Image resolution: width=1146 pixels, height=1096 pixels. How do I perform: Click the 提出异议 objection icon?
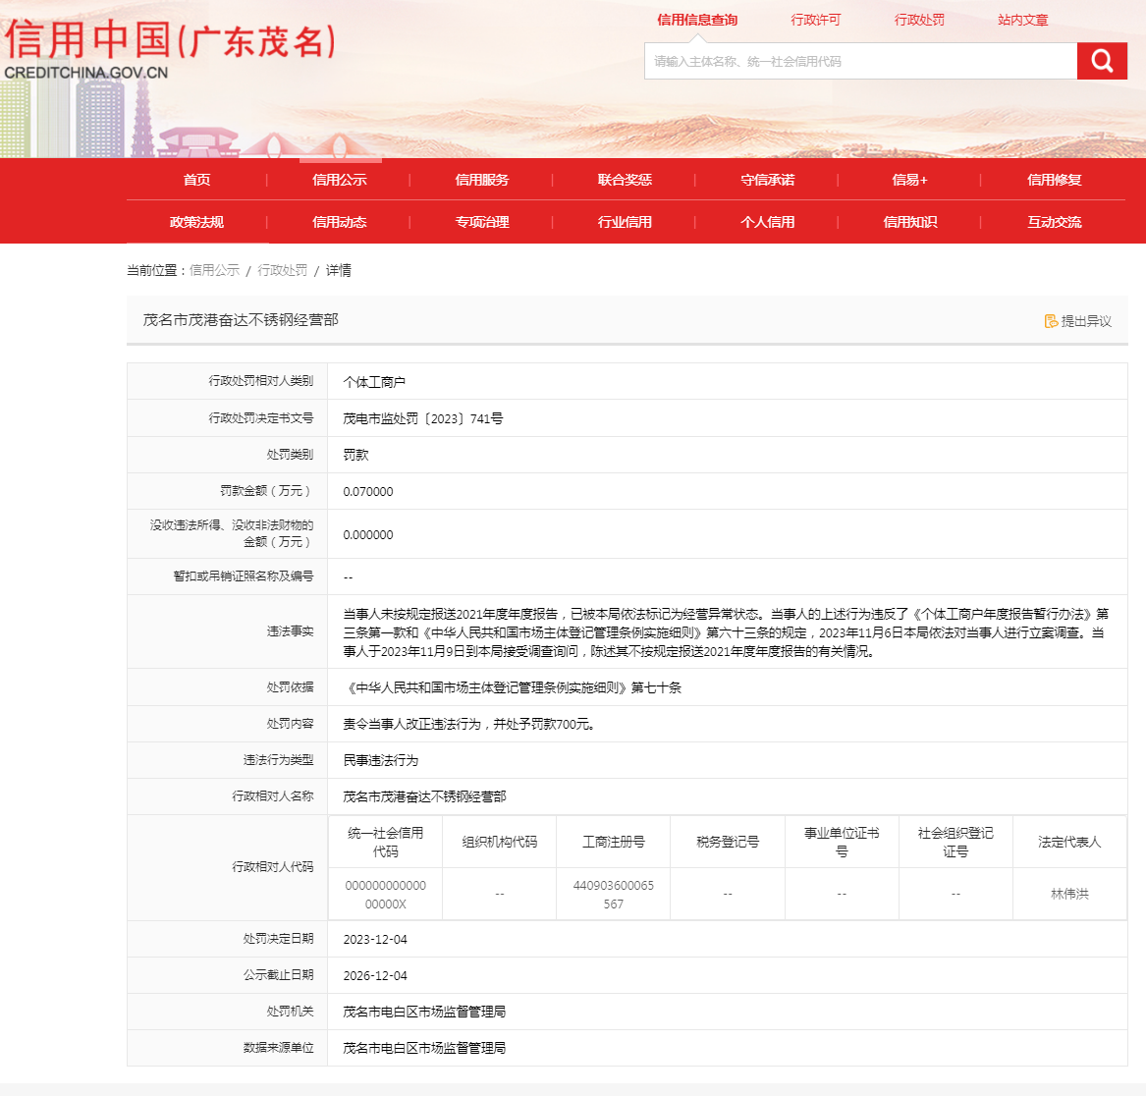(1051, 321)
